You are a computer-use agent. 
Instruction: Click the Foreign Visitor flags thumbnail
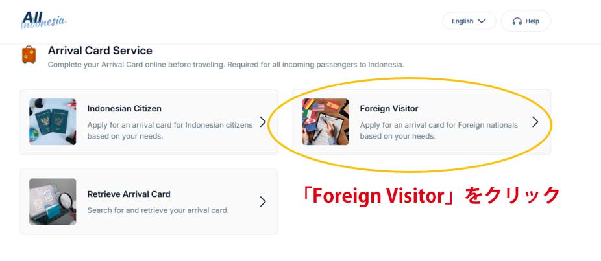325,122
